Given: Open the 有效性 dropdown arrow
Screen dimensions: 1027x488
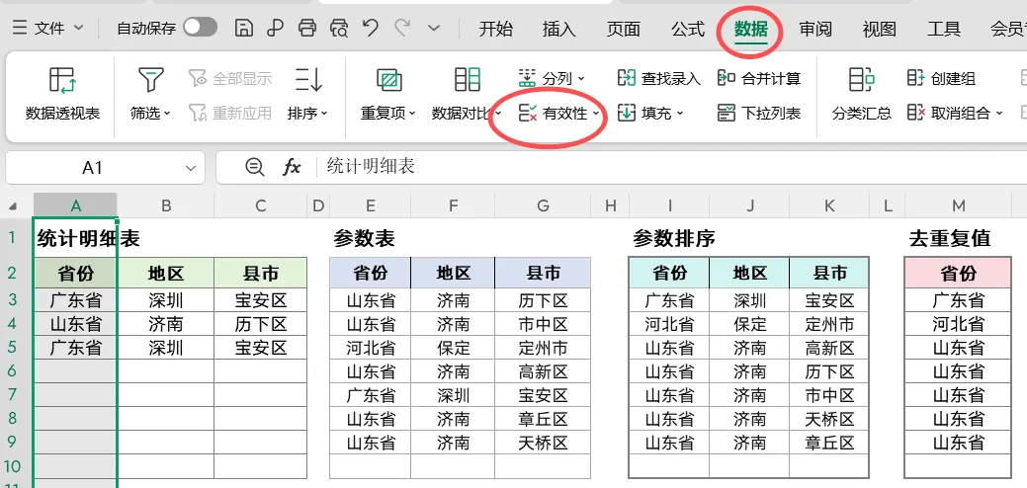Looking at the screenshot, I should click(x=597, y=114).
